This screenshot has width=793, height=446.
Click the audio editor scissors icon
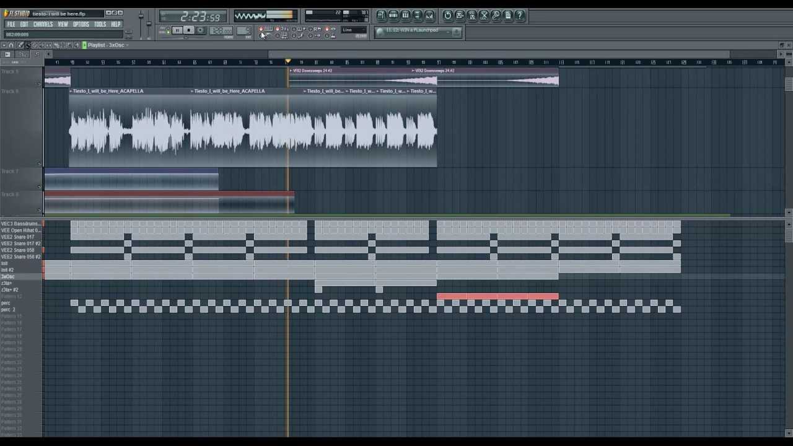[484, 15]
